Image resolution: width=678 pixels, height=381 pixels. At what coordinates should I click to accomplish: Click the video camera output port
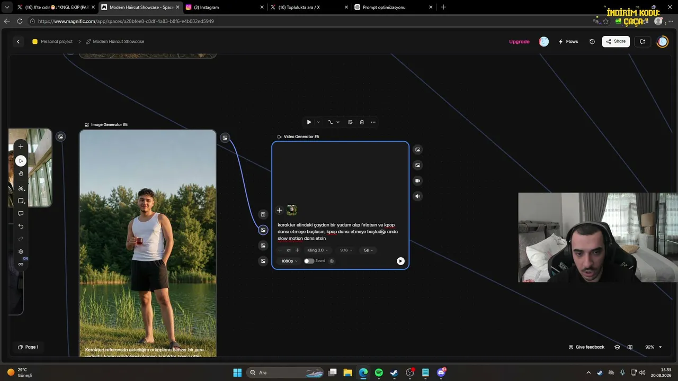pos(417,180)
